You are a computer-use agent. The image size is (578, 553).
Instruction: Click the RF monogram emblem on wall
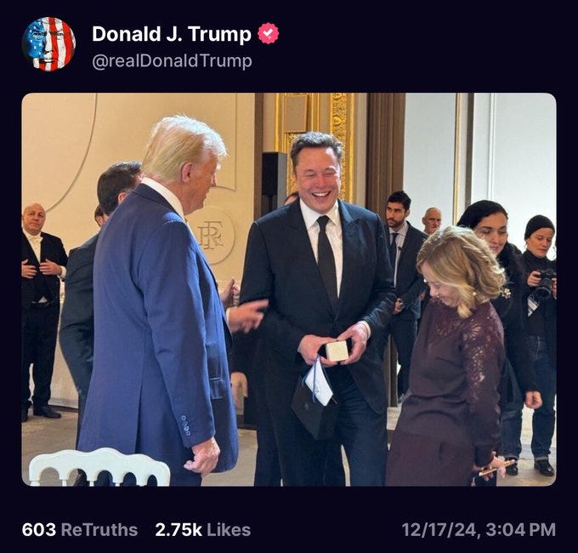[x=211, y=236]
